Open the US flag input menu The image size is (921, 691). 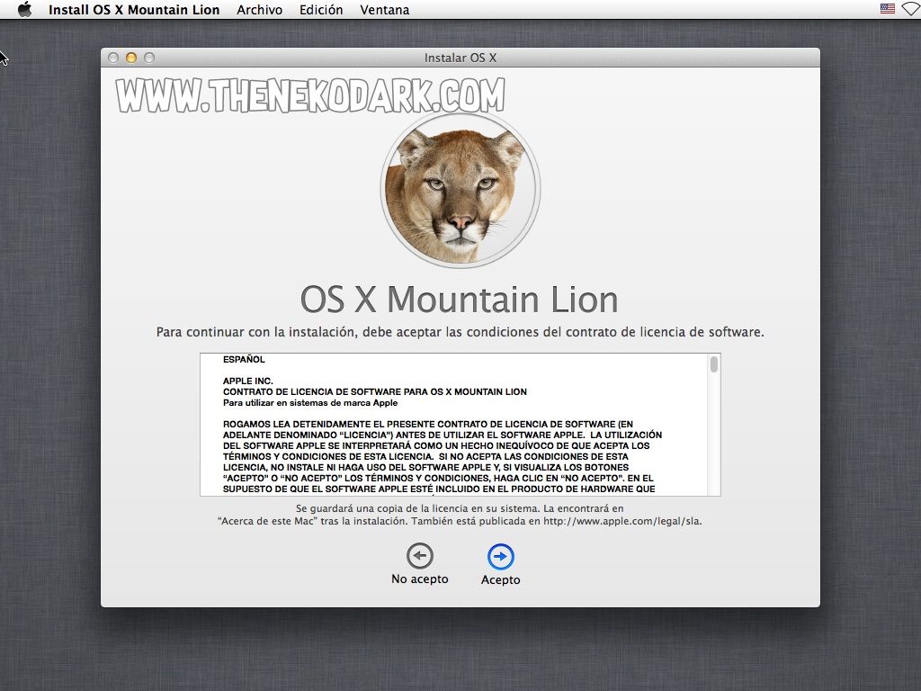click(887, 9)
